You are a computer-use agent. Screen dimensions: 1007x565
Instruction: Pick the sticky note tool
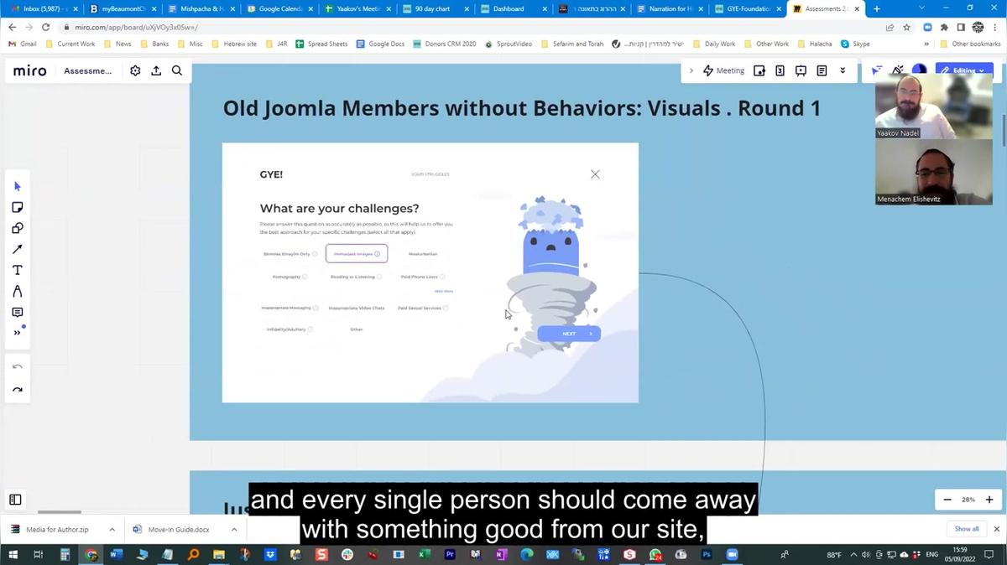click(18, 207)
